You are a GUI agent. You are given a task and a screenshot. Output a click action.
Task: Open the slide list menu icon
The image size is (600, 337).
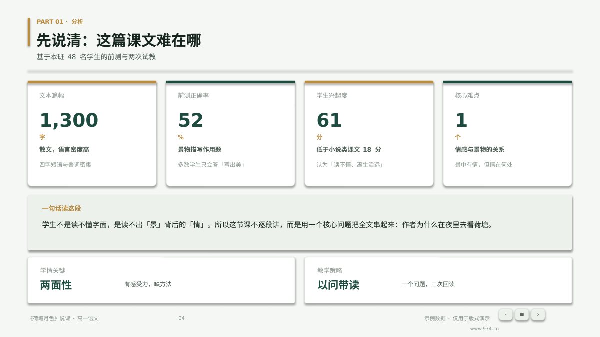coord(522,314)
